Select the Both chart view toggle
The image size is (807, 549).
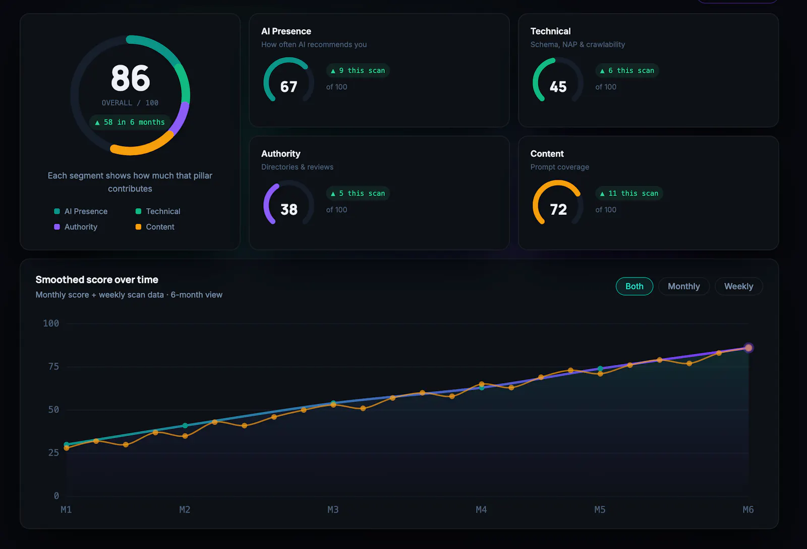pyautogui.click(x=634, y=286)
